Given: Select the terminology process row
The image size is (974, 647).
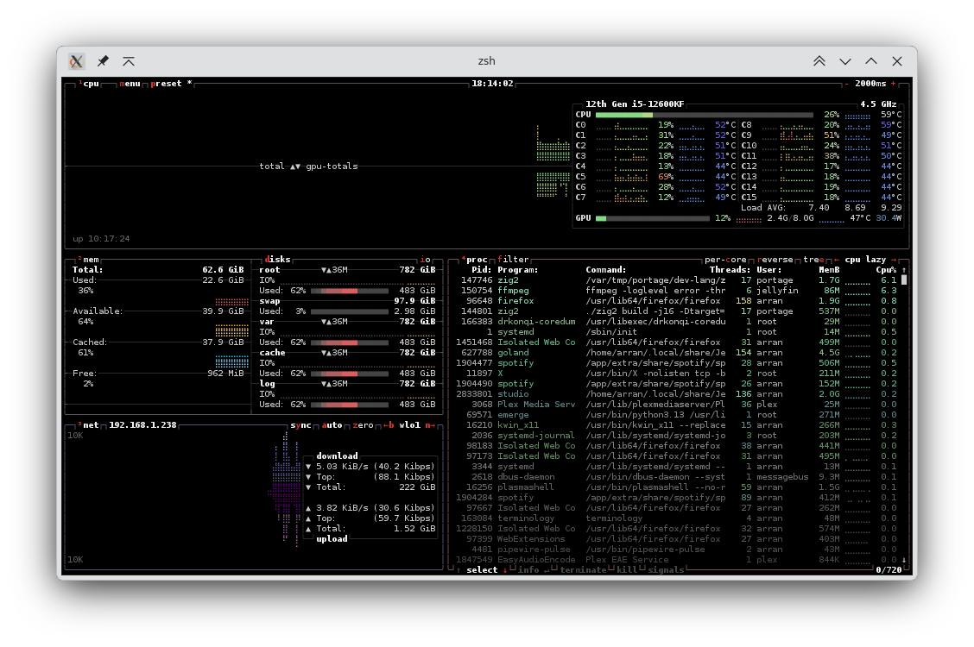Looking at the screenshot, I should [676, 518].
